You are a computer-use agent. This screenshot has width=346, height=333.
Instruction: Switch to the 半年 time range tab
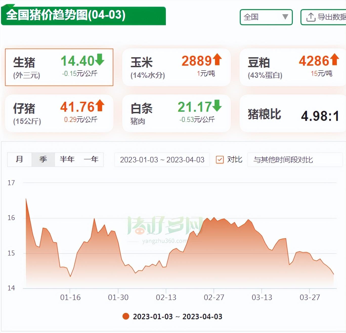click(x=67, y=159)
